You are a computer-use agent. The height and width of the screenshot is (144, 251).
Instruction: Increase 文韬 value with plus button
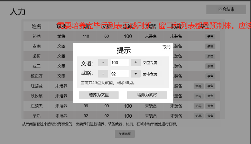136,63
